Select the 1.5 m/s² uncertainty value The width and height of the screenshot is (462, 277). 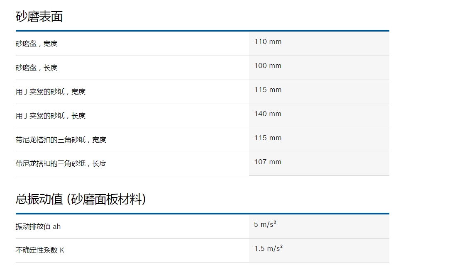click(x=268, y=248)
